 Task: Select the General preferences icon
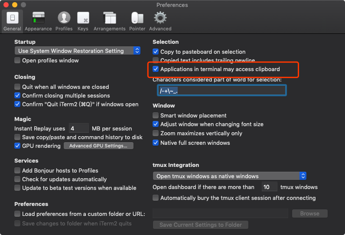12,18
